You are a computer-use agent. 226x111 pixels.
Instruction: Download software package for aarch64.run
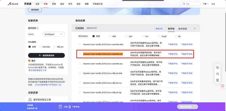pyautogui.click(x=173, y=54)
